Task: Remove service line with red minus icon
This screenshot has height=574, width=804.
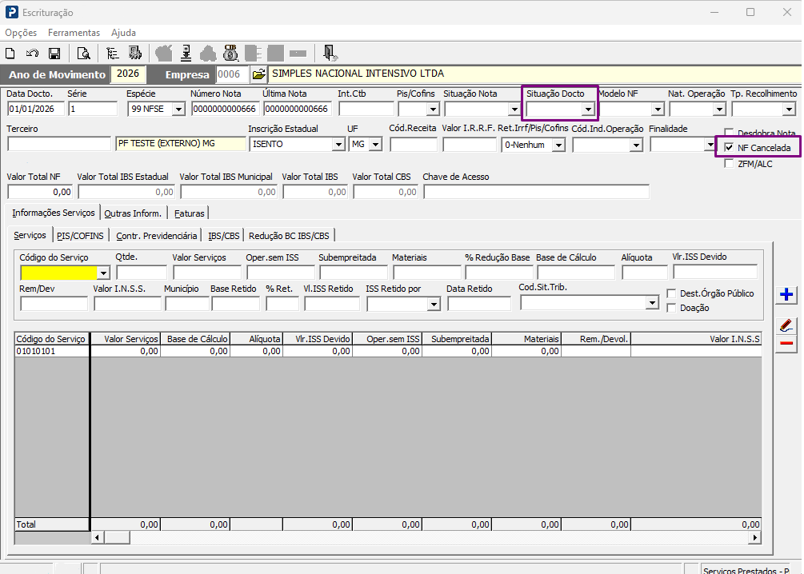Action: pos(786,344)
